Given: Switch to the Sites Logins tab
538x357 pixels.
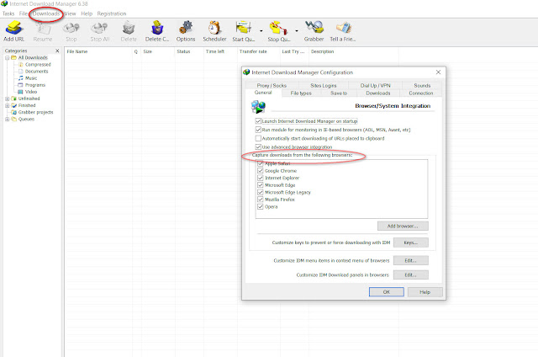Looking at the screenshot, I should tap(323, 85).
